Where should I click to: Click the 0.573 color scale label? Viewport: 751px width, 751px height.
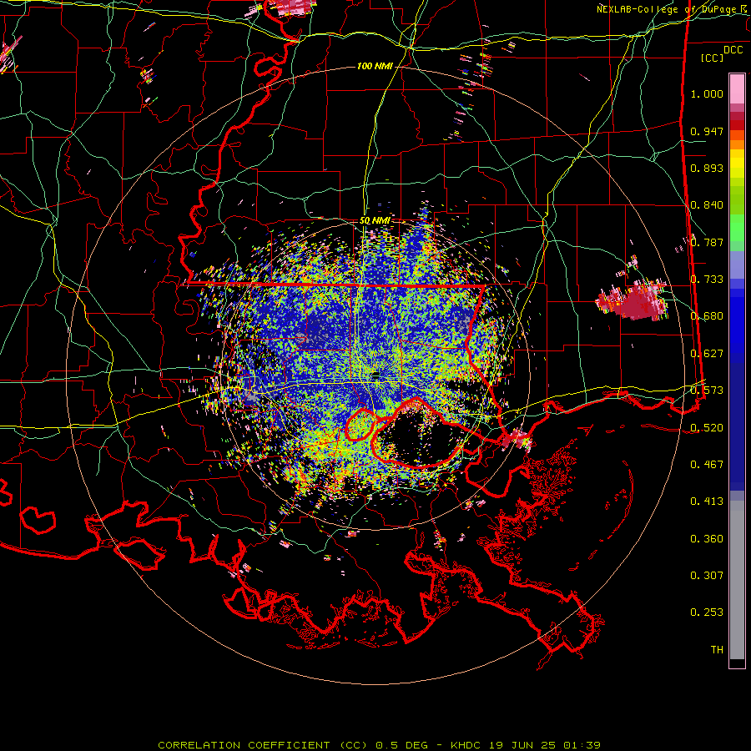tap(707, 391)
